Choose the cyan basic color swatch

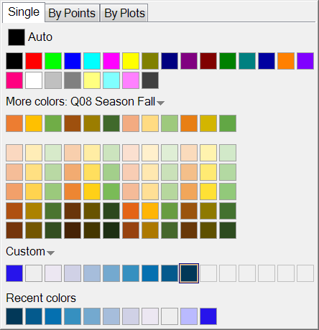92,61
